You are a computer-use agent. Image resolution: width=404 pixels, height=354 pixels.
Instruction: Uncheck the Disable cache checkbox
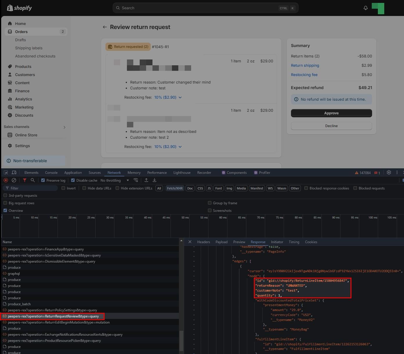(x=73, y=180)
